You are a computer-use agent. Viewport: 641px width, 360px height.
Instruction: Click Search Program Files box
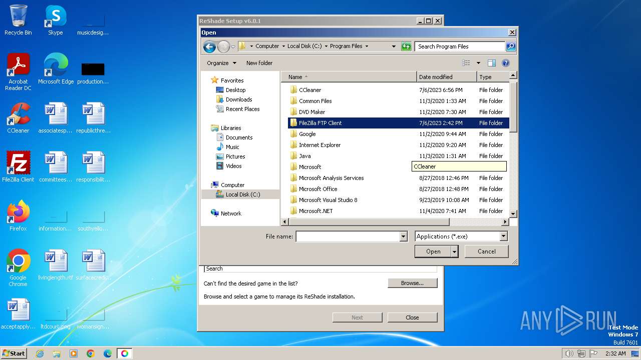point(460,46)
